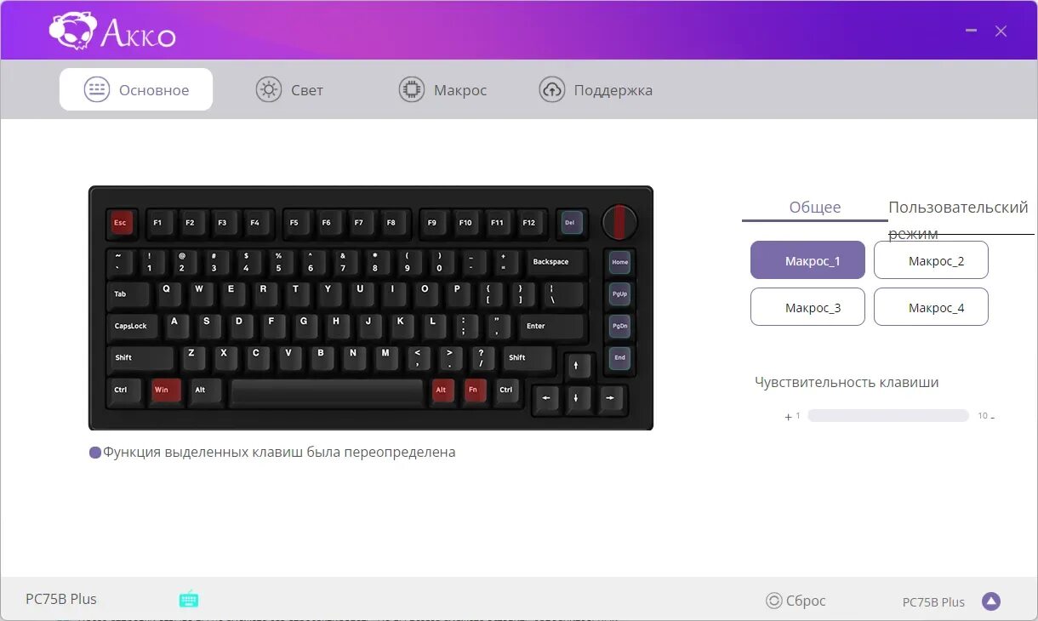Select the red Fn key on the keyboard
Image resolution: width=1038 pixels, height=621 pixels.
[x=475, y=390]
